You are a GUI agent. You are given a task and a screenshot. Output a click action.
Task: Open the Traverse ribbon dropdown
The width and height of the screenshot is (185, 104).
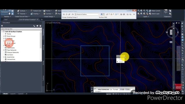click(x=22, y=14)
